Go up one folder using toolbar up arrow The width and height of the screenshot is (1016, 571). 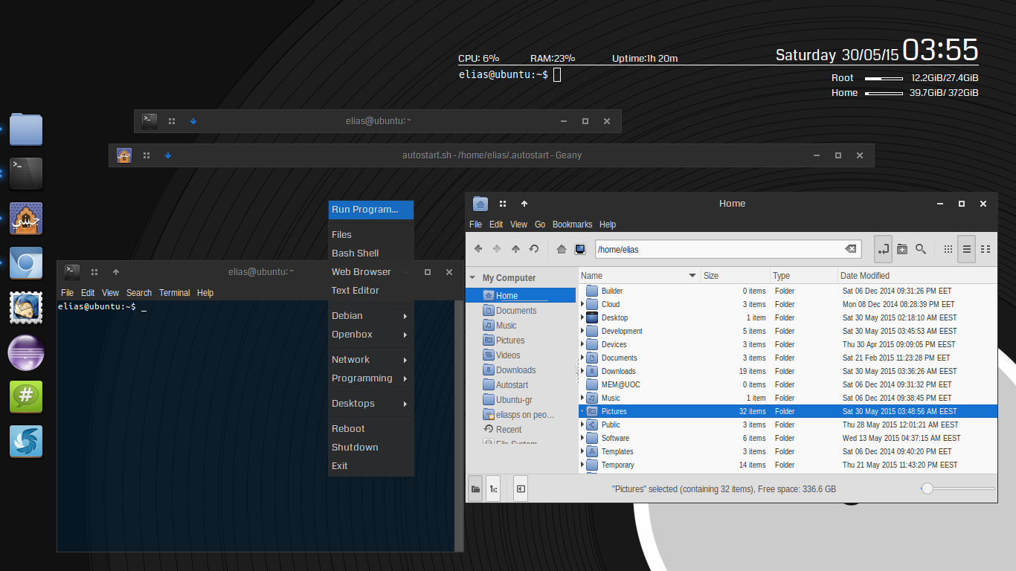tap(515, 249)
